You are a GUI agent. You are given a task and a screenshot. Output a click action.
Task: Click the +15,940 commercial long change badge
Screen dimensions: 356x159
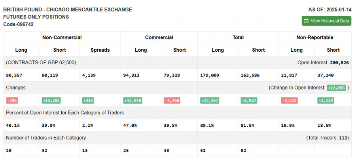coord(133,100)
